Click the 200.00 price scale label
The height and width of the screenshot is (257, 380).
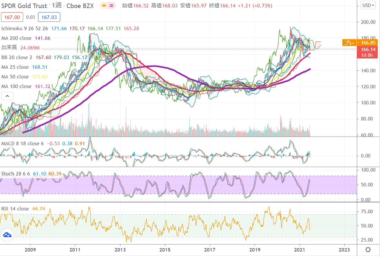[x=368, y=22]
